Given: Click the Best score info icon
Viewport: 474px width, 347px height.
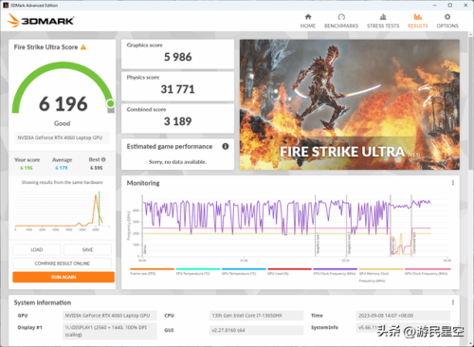Looking at the screenshot, I should 103,159.
